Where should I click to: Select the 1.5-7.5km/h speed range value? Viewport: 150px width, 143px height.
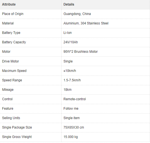pyautogui.click(x=72, y=80)
